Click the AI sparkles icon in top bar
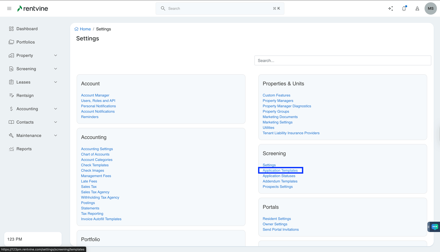Screen dimensions: 440x252 [391, 8]
